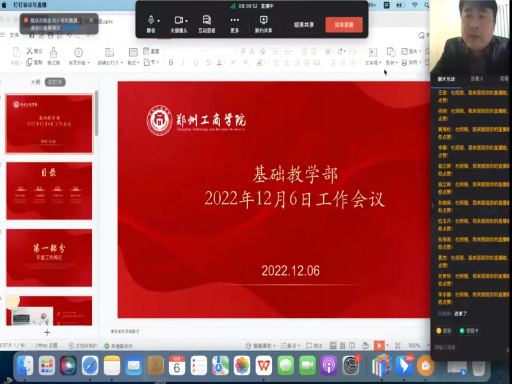Viewport: 512px width, 384px height.
Task: Toggle left text alignment
Action: [276, 62]
